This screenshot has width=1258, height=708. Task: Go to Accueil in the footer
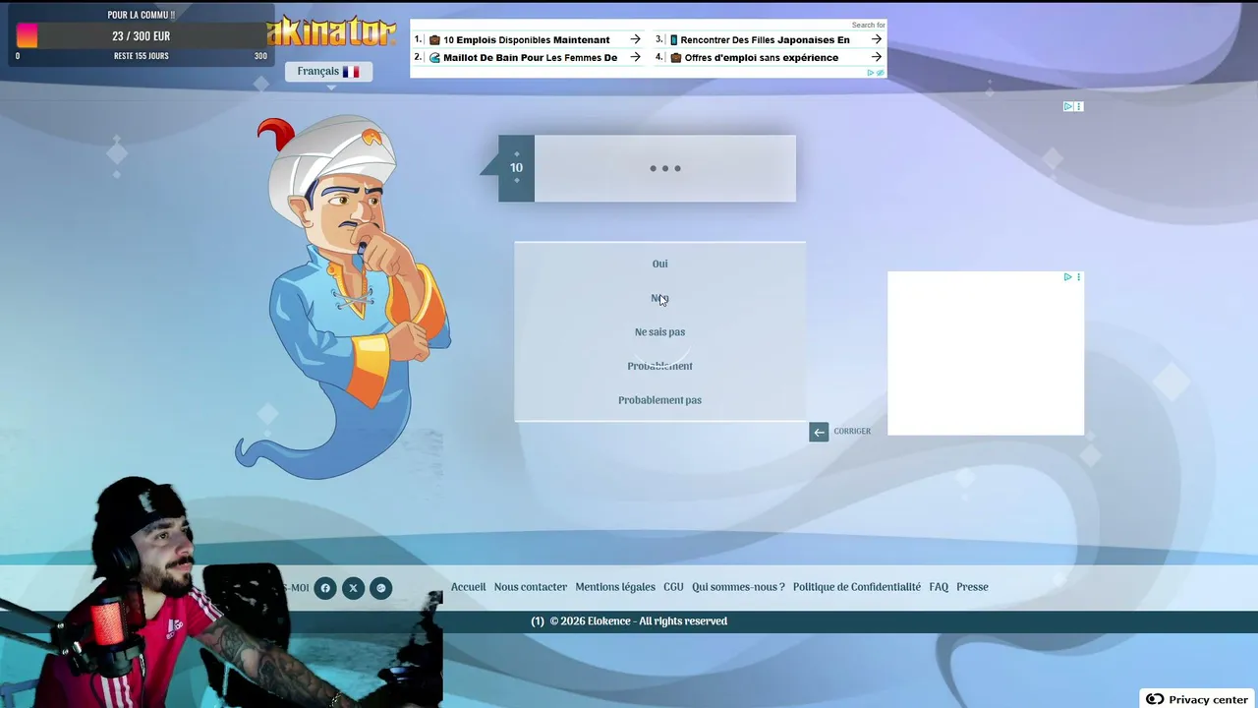click(468, 587)
